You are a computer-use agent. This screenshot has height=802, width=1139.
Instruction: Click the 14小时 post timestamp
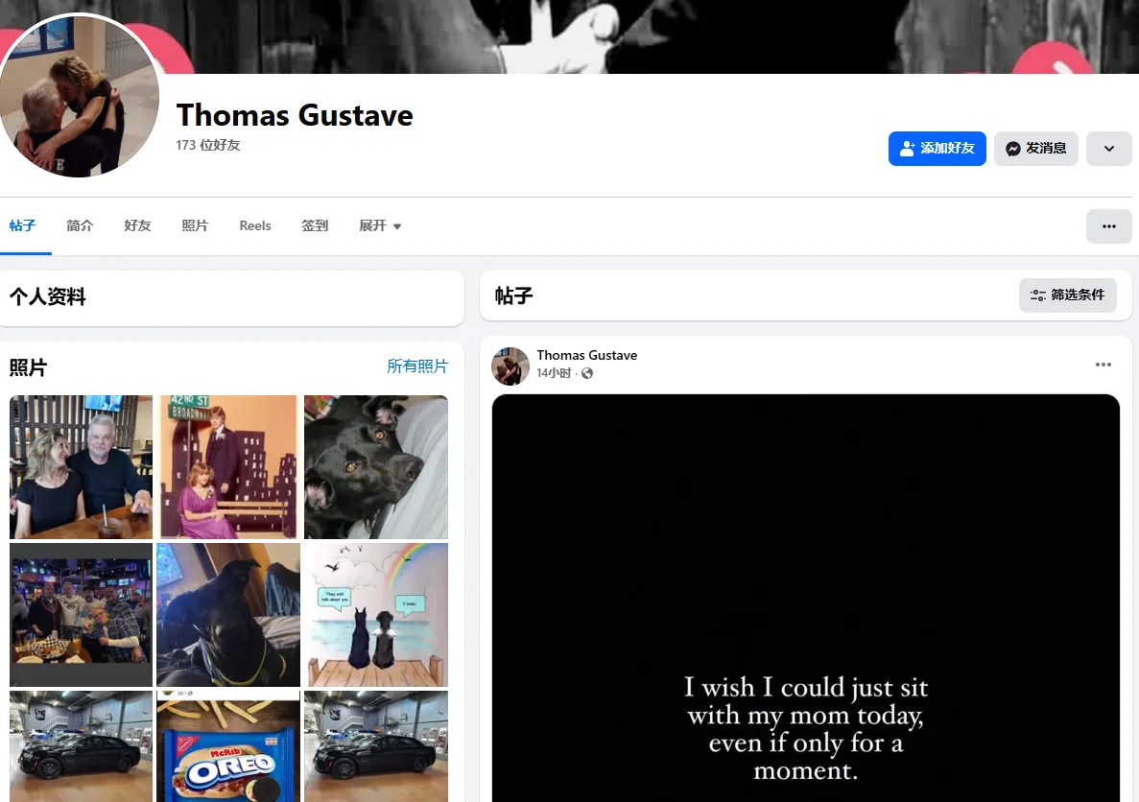coord(554,373)
